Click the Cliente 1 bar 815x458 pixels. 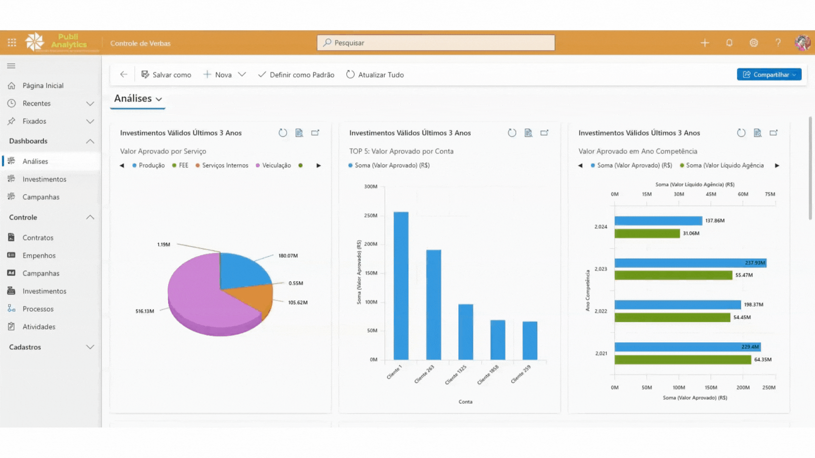401,286
